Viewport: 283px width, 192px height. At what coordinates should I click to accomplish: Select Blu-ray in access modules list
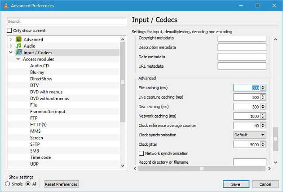point(37,72)
